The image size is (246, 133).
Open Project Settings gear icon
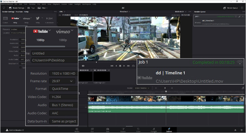click(242, 130)
